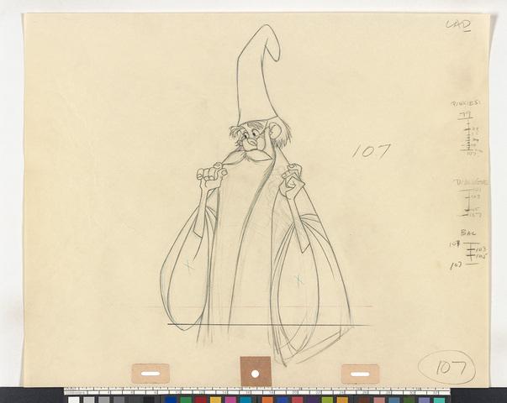
Task: Click the left rectangular peg hole tab
Action: (150, 374)
